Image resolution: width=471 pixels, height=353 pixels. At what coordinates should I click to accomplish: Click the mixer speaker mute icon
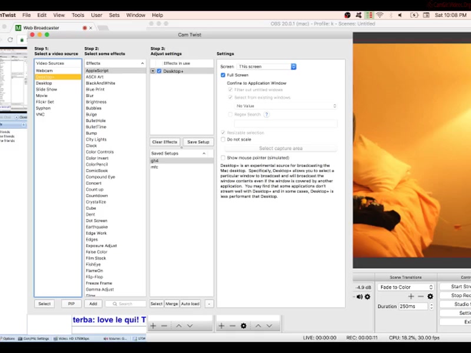click(x=359, y=297)
